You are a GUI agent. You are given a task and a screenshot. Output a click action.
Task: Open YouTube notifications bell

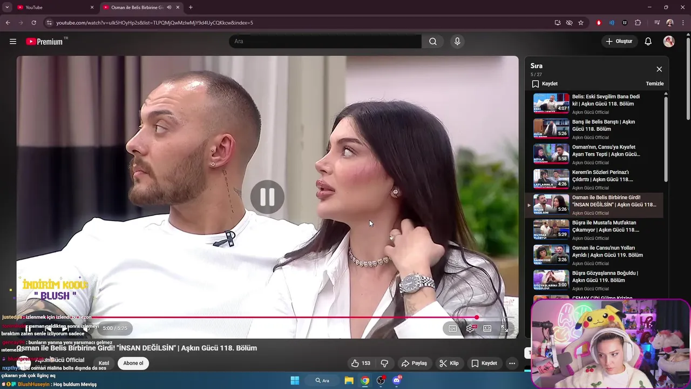648,41
